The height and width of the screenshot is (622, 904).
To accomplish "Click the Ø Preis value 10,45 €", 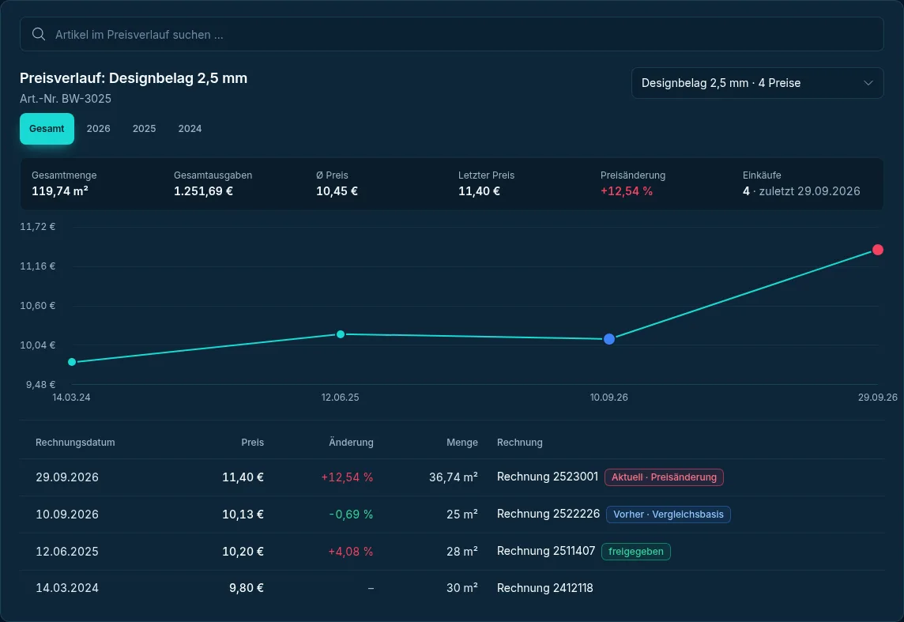I will 337,191.
